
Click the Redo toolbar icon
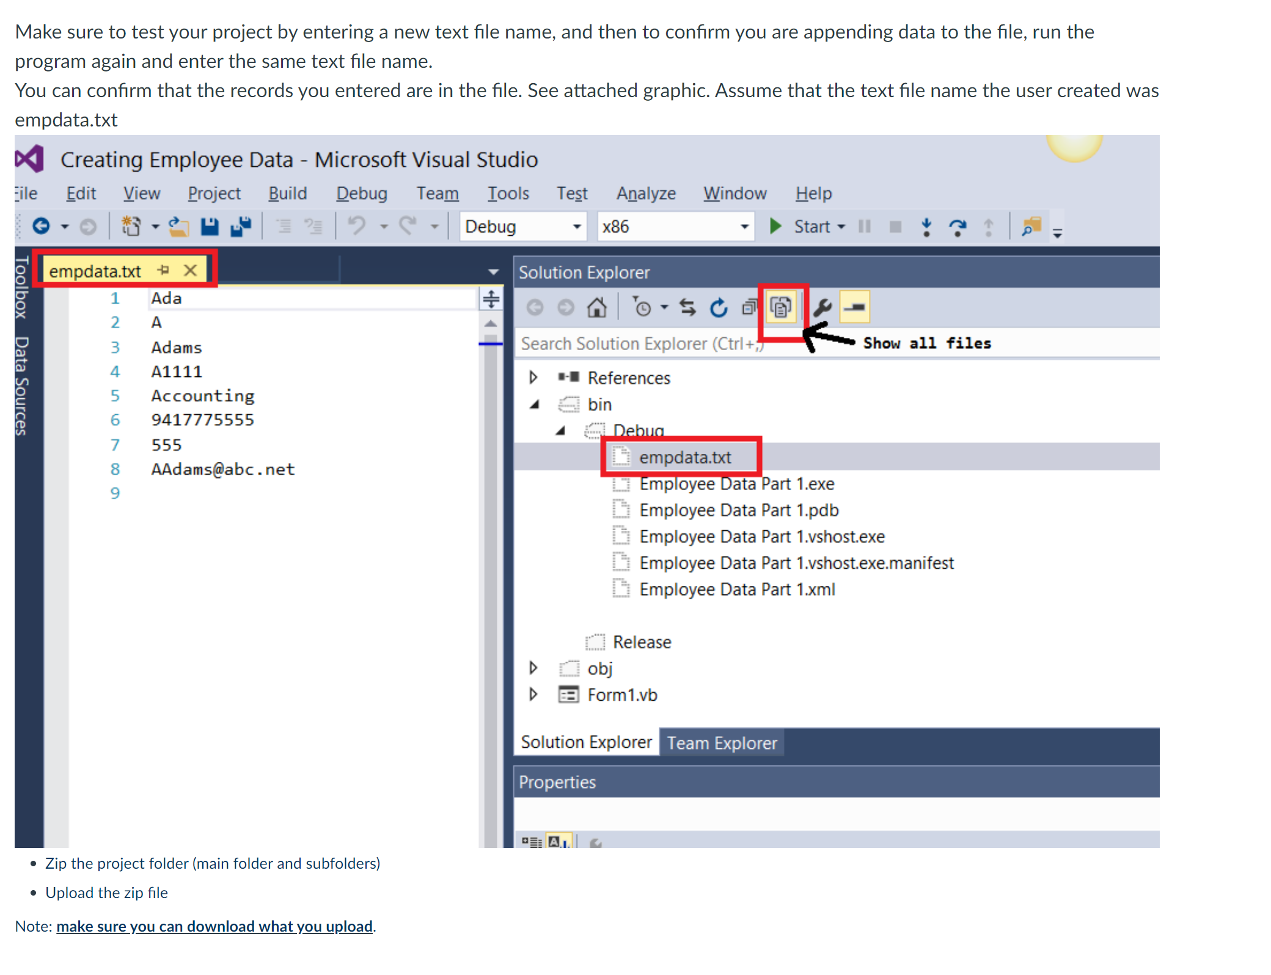408,226
